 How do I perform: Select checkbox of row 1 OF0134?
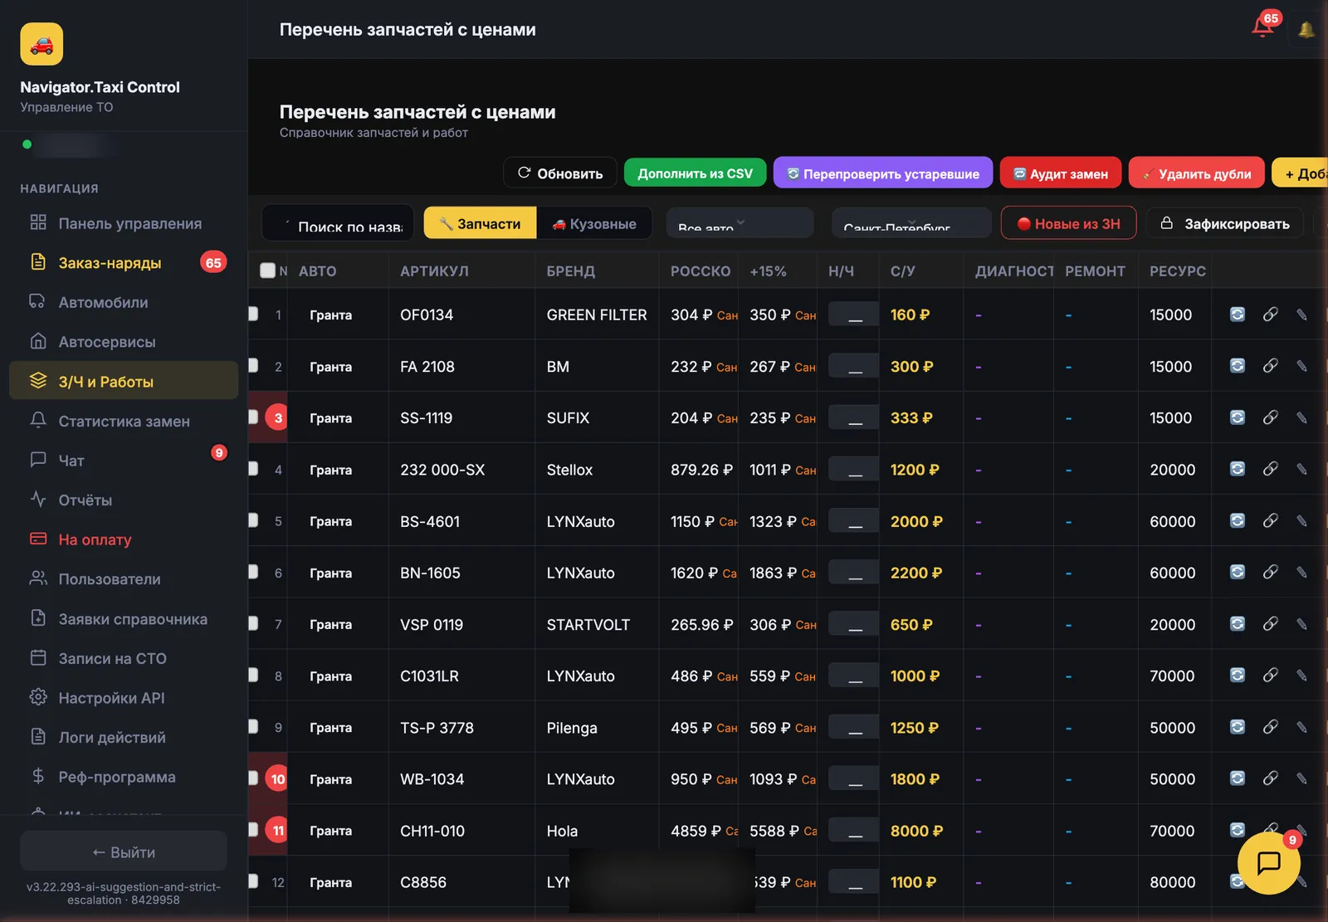(x=254, y=314)
